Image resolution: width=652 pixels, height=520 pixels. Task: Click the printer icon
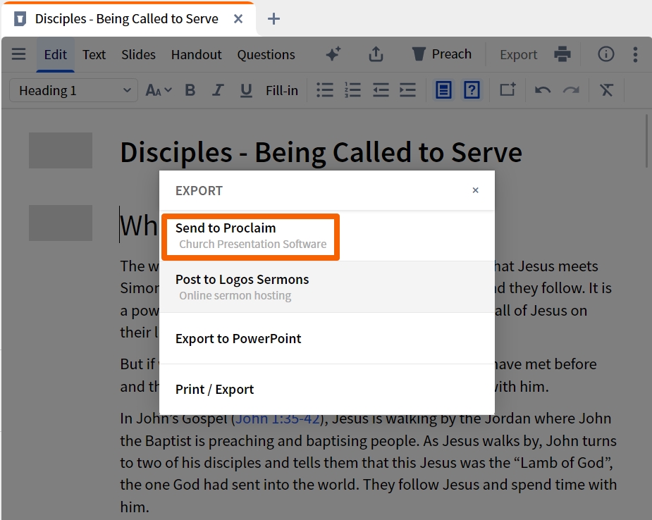[x=562, y=54]
